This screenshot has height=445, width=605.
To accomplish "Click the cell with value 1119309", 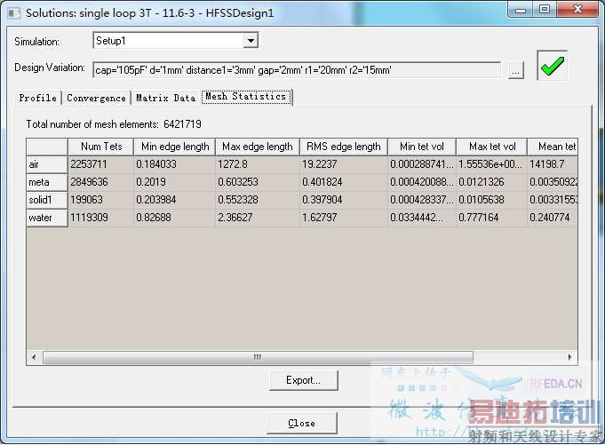I will tap(100, 218).
